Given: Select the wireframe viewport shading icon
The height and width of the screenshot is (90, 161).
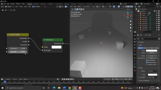Looking at the screenshot, I should pyautogui.click(x=126, y=6).
